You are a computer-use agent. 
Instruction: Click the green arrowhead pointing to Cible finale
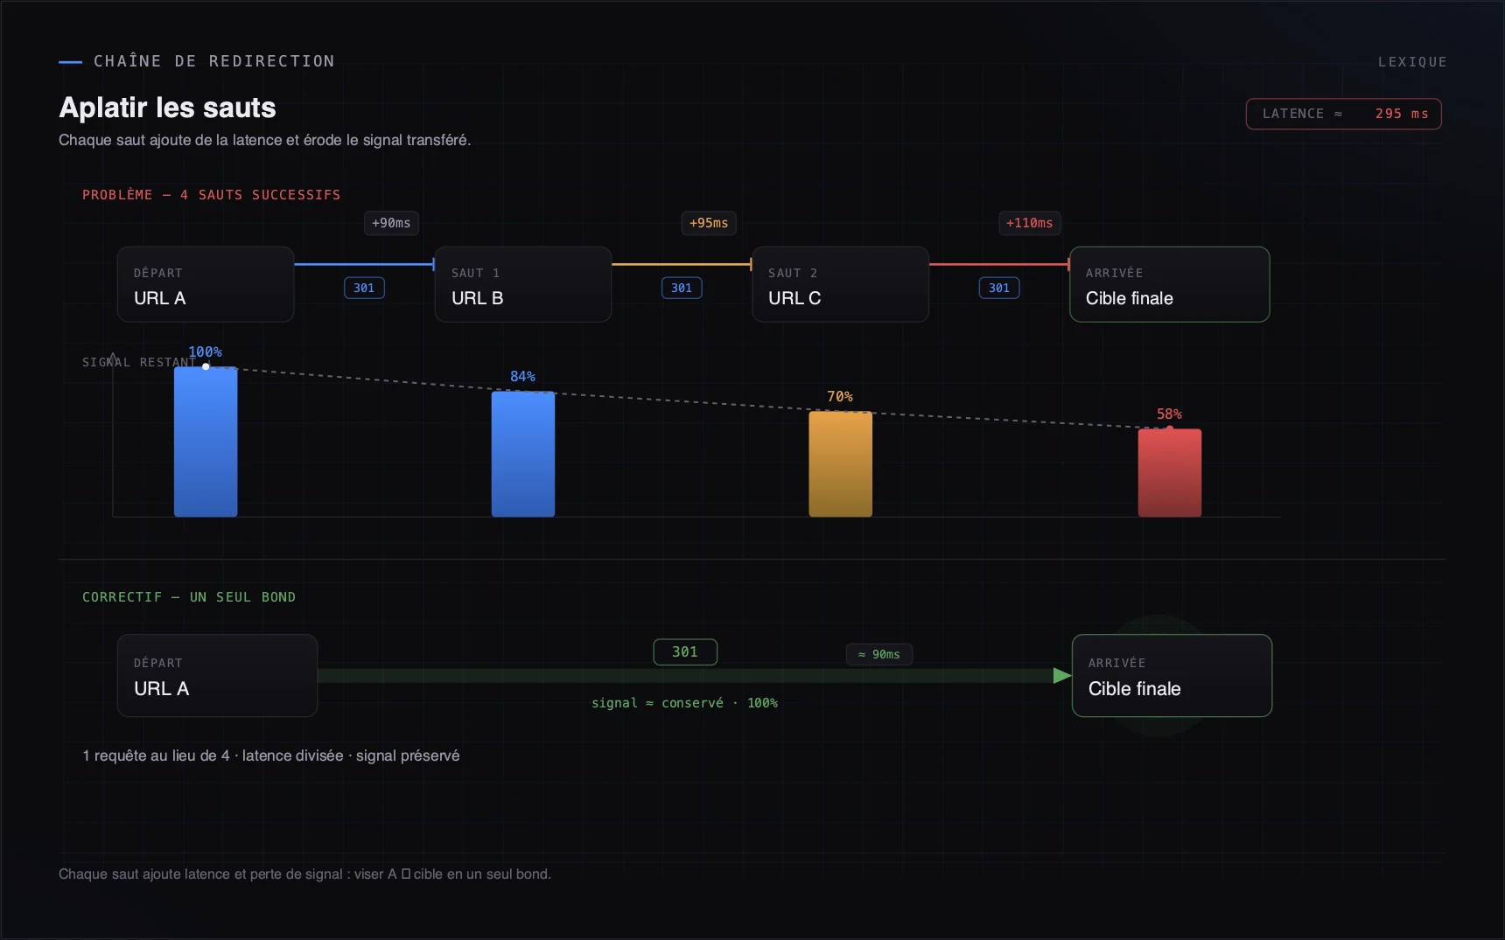(1062, 676)
